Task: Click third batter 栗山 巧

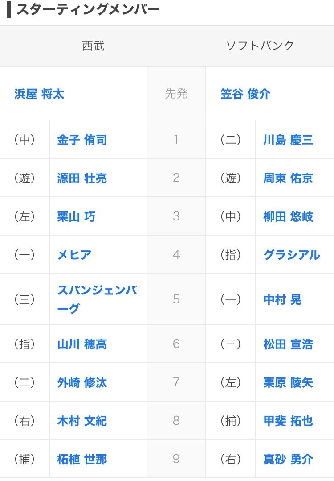Action: click(x=76, y=216)
